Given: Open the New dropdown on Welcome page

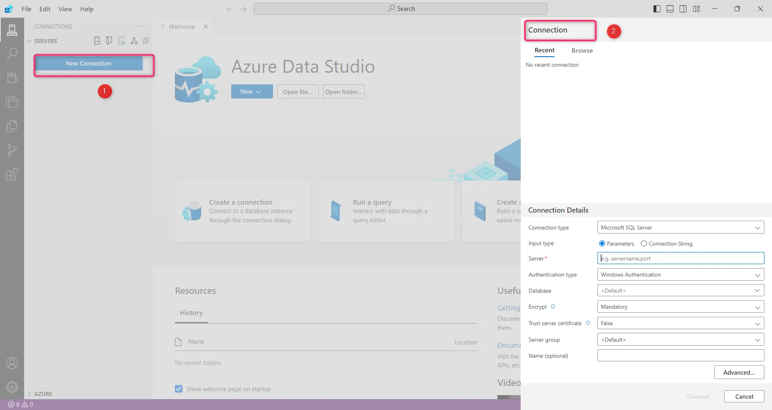Looking at the screenshot, I should pos(252,92).
